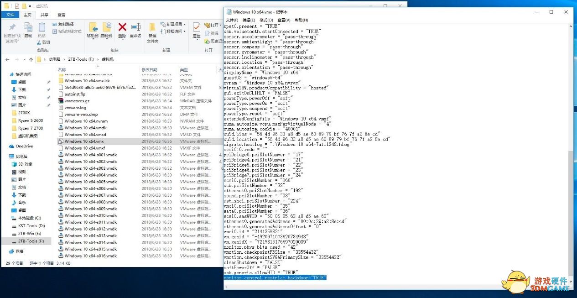577x298 pixels.
Task: Open Notepad 文件(F) menu
Action: point(232,20)
